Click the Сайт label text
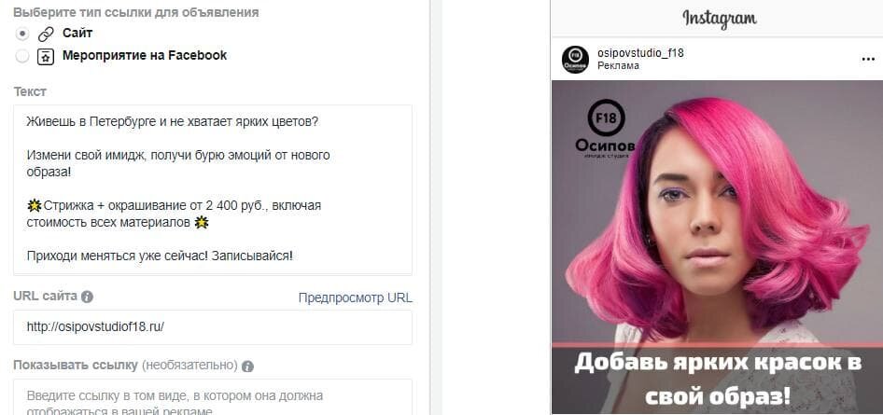This screenshot has height=415, width=883. tap(77, 34)
